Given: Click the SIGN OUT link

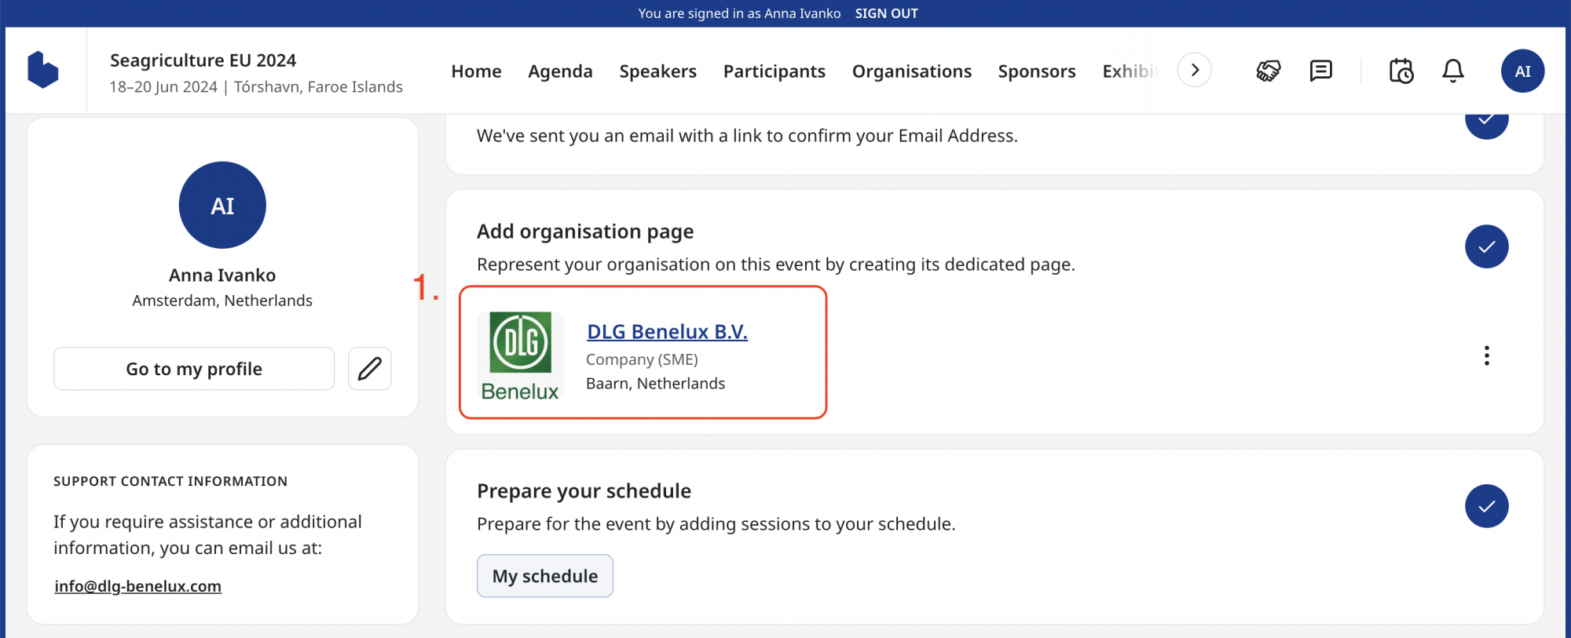Looking at the screenshot, I should pyautogui.click(x=886, y=13).
